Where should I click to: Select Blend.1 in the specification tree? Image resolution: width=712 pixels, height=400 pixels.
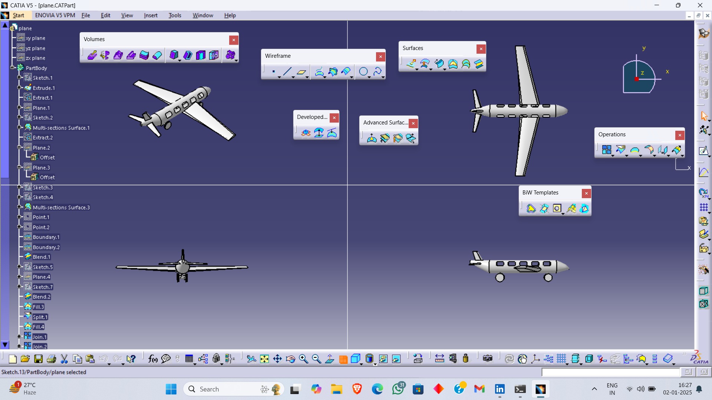(x=41, y=257)
